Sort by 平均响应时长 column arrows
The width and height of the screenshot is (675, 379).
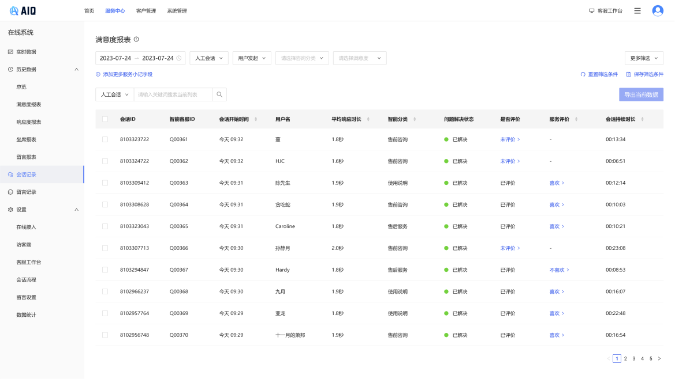click(x=368, y=119)
